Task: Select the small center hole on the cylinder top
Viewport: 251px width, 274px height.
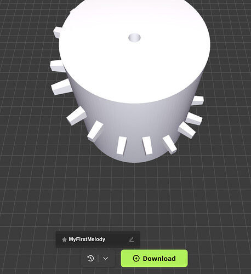Action: pos(134,38)
